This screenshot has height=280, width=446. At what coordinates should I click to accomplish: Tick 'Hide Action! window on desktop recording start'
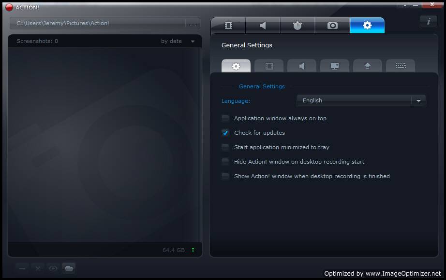[x=225, y=162]
